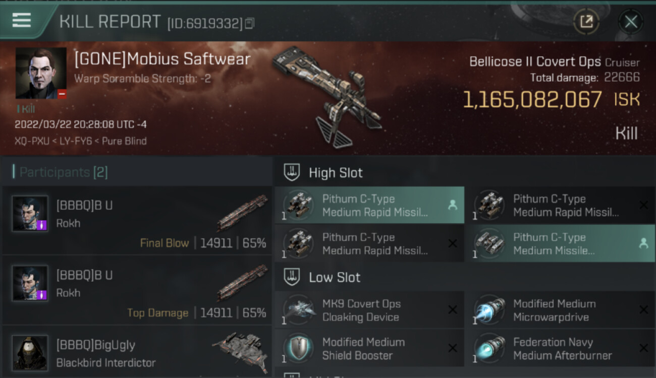Toggle X mark on Modified Medium Microwarpdrive row
This screenshot has height=378, width=656.
click(x=643, y=310)
